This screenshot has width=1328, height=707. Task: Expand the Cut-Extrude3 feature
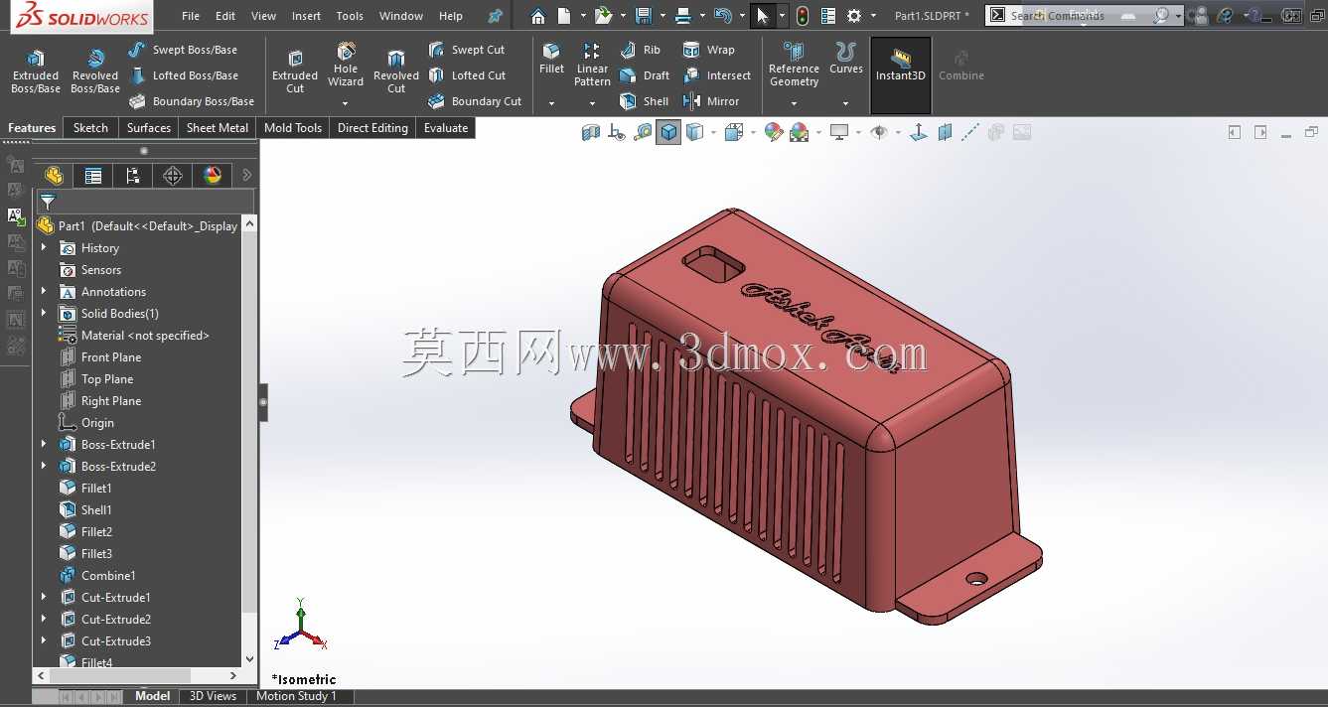tap(44, 641)
